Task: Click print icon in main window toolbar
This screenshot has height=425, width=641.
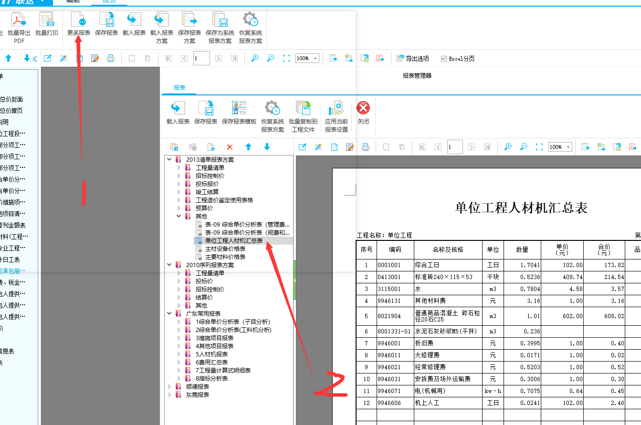Action: coord(111,59)
